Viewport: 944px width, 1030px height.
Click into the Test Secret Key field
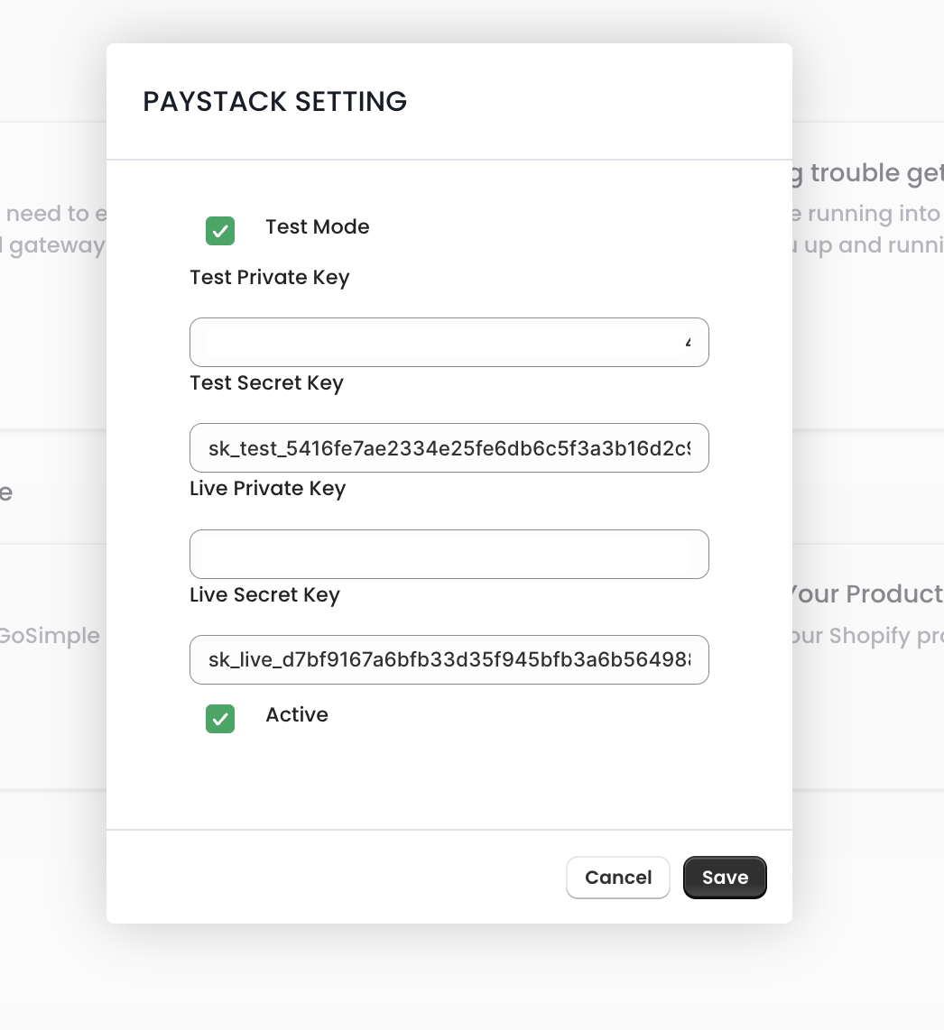point(449,448)
